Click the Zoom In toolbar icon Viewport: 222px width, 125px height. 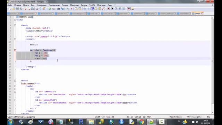(68, 9)
